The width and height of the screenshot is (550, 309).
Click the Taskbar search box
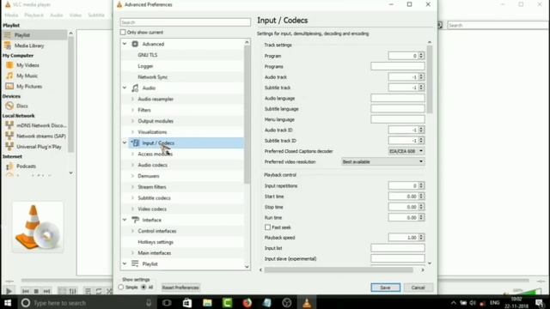coord(86,303)
